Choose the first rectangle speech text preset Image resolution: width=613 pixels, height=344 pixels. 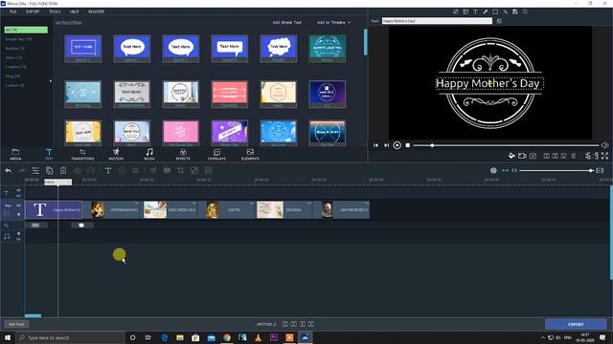[x=83, y=49]
